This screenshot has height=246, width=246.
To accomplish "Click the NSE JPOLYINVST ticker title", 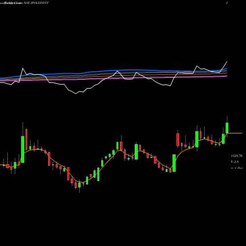I will pos(36,3).
